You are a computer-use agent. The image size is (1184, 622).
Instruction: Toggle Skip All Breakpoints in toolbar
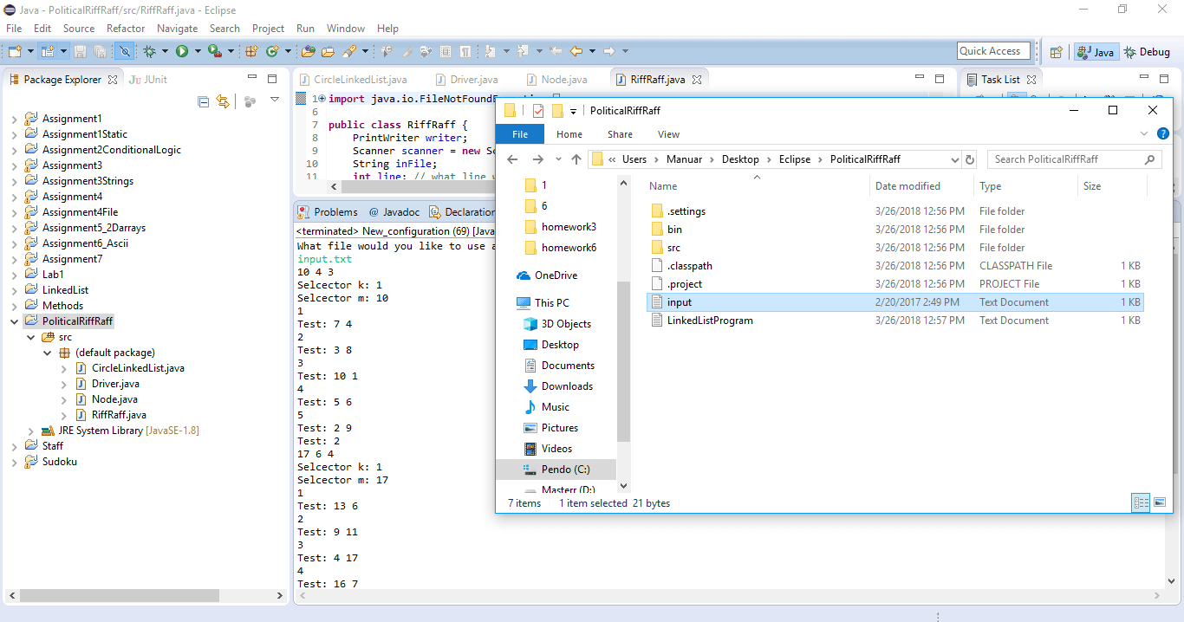(124, 51)
